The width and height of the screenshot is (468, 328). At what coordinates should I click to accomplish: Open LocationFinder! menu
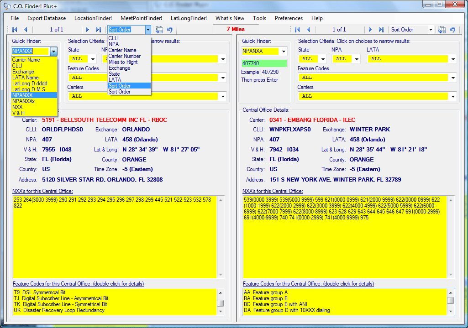[93, 18]
